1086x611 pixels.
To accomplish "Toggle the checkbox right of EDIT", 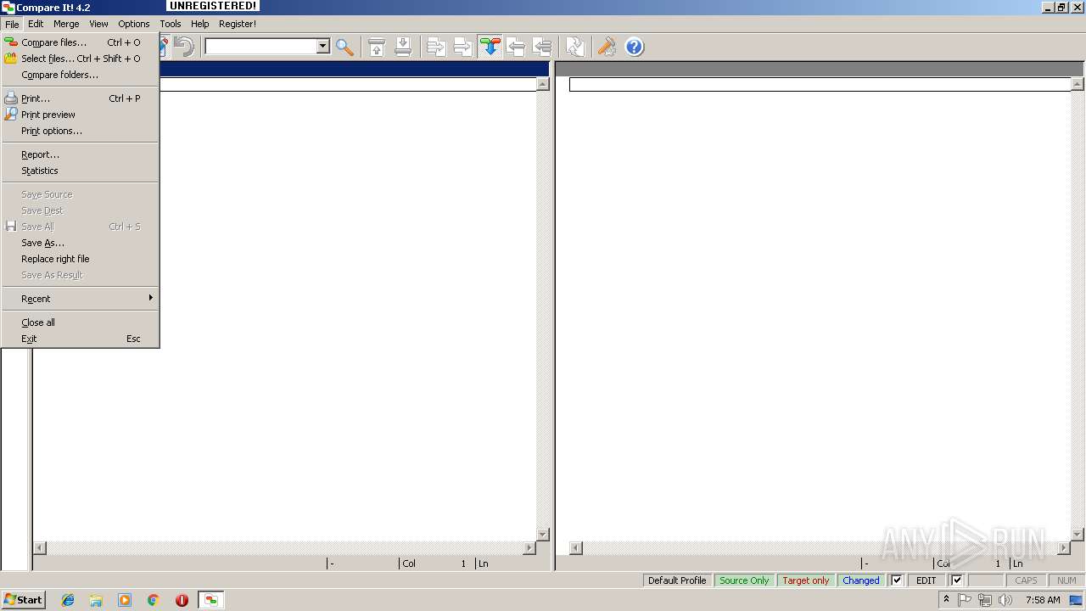I will pos(957,580).
